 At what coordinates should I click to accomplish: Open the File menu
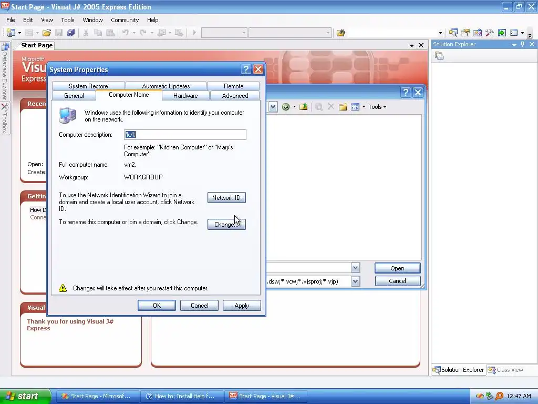point(11,20)
